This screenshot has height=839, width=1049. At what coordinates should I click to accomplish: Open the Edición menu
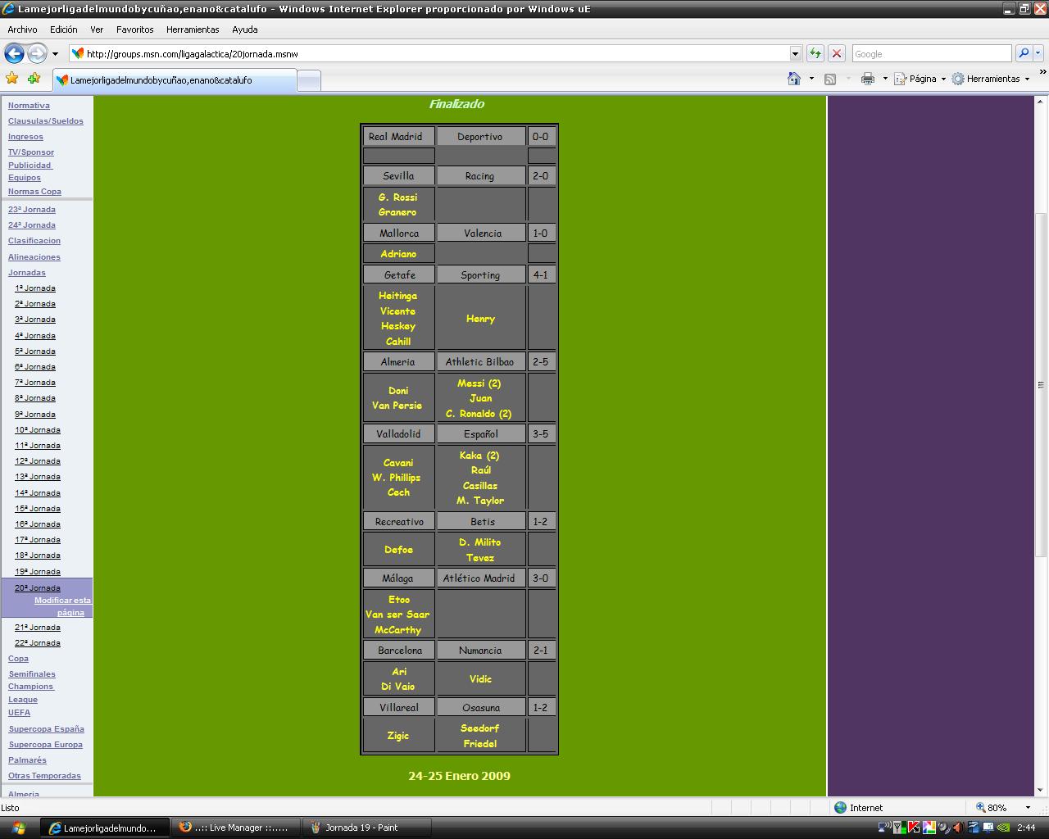(63, 29)
